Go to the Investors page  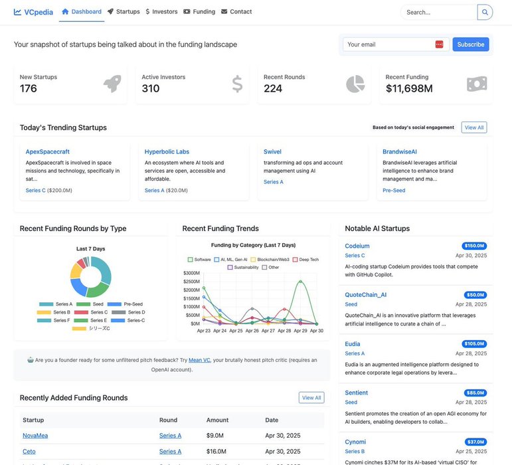tap(161, 12)
